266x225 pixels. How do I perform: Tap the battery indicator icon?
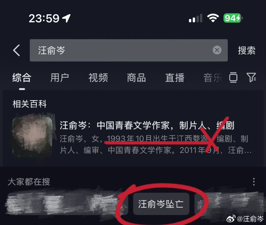tap(233, 18)
